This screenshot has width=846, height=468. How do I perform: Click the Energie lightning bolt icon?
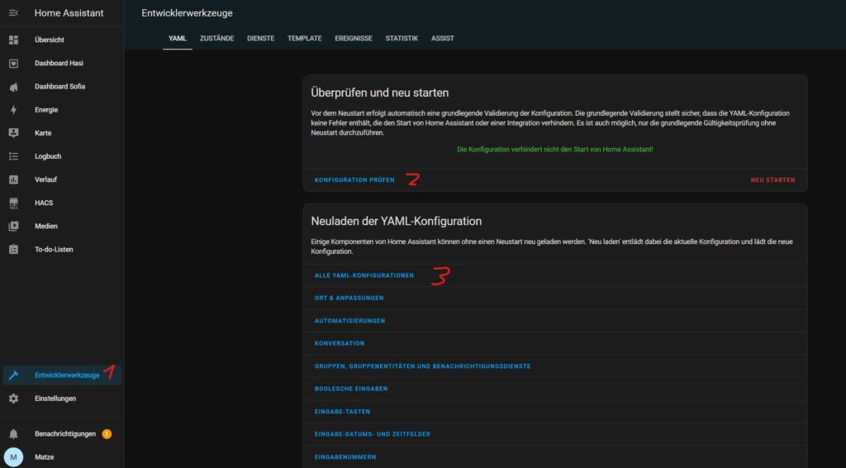13,110
